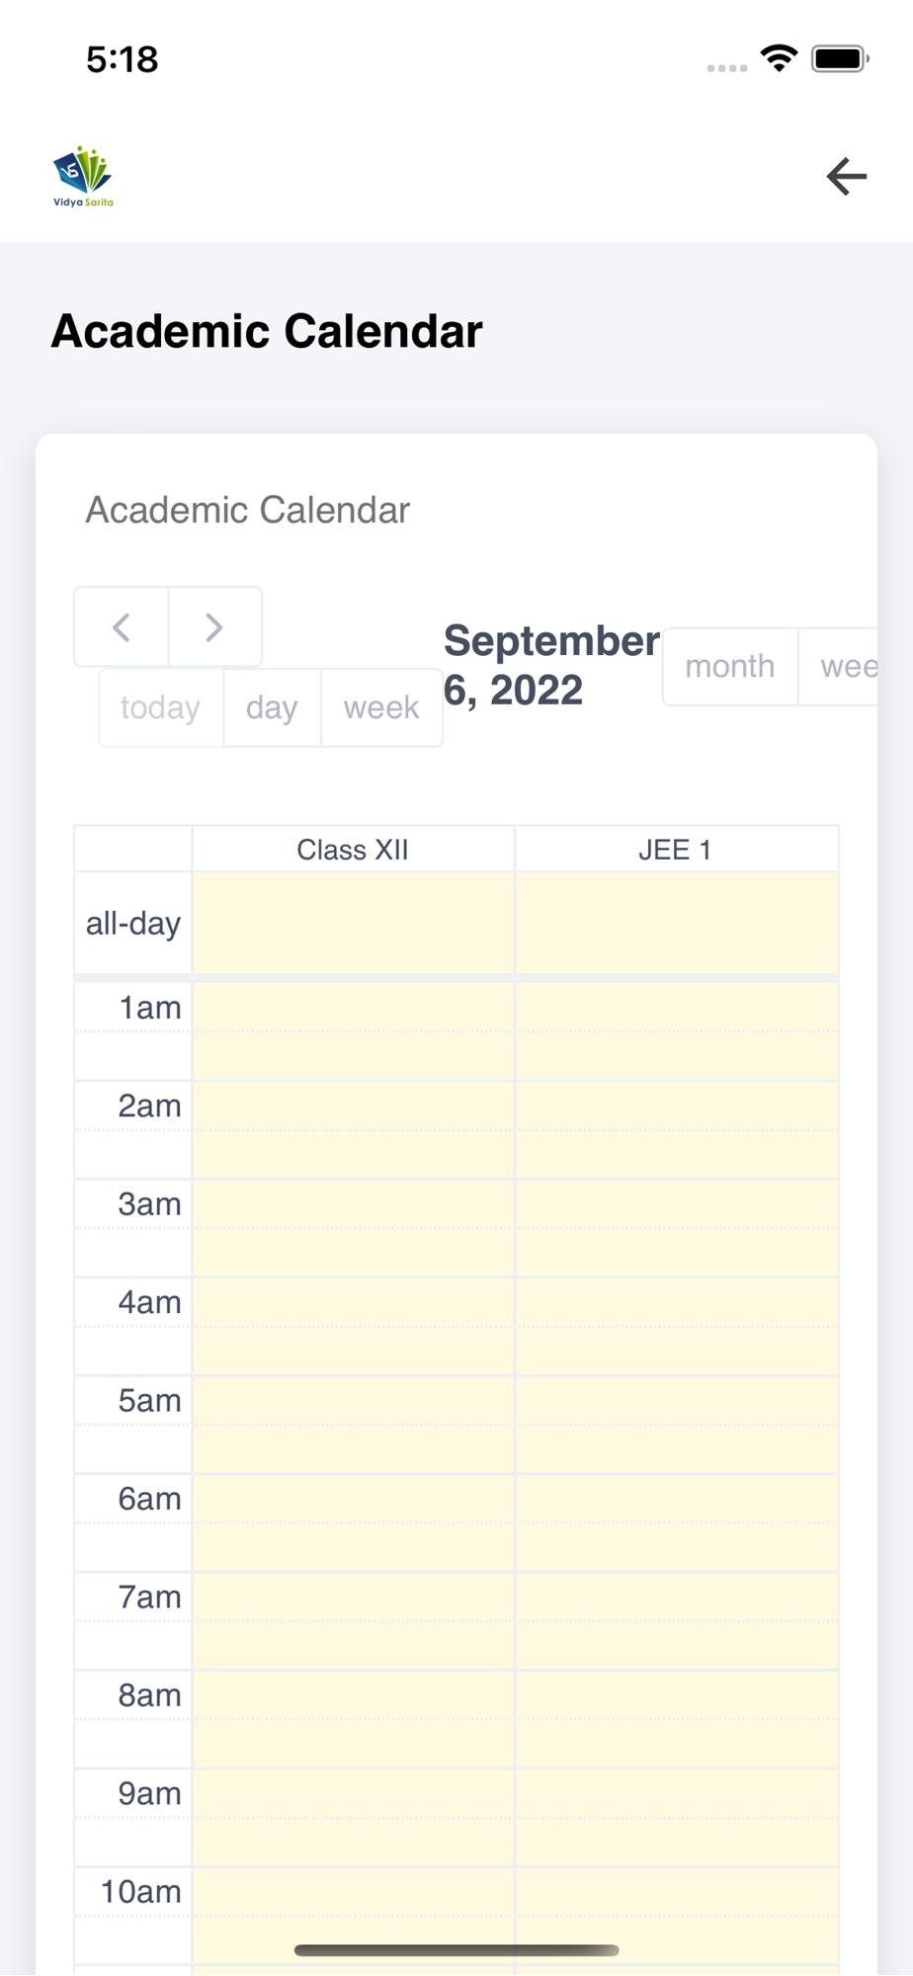
Task: Choose the 9am slot under Class XII
Action: coord(353,1818)
